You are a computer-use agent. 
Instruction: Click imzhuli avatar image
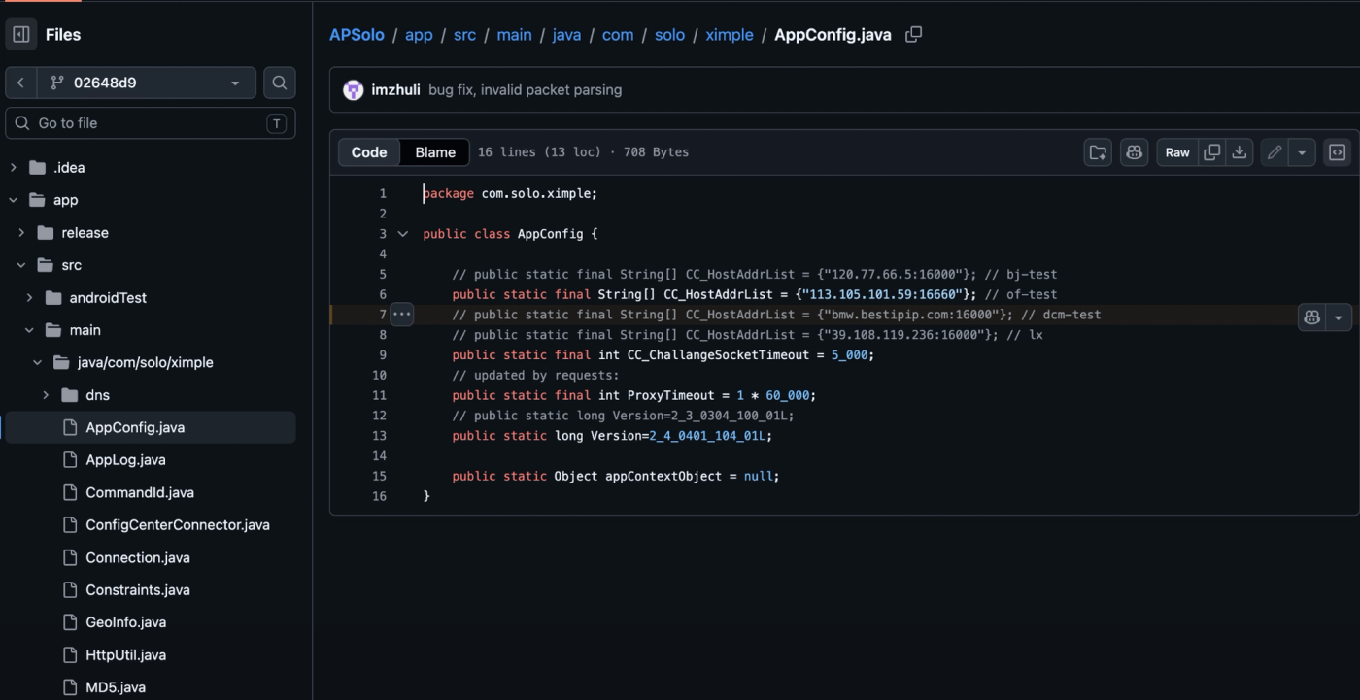[354, 90]
